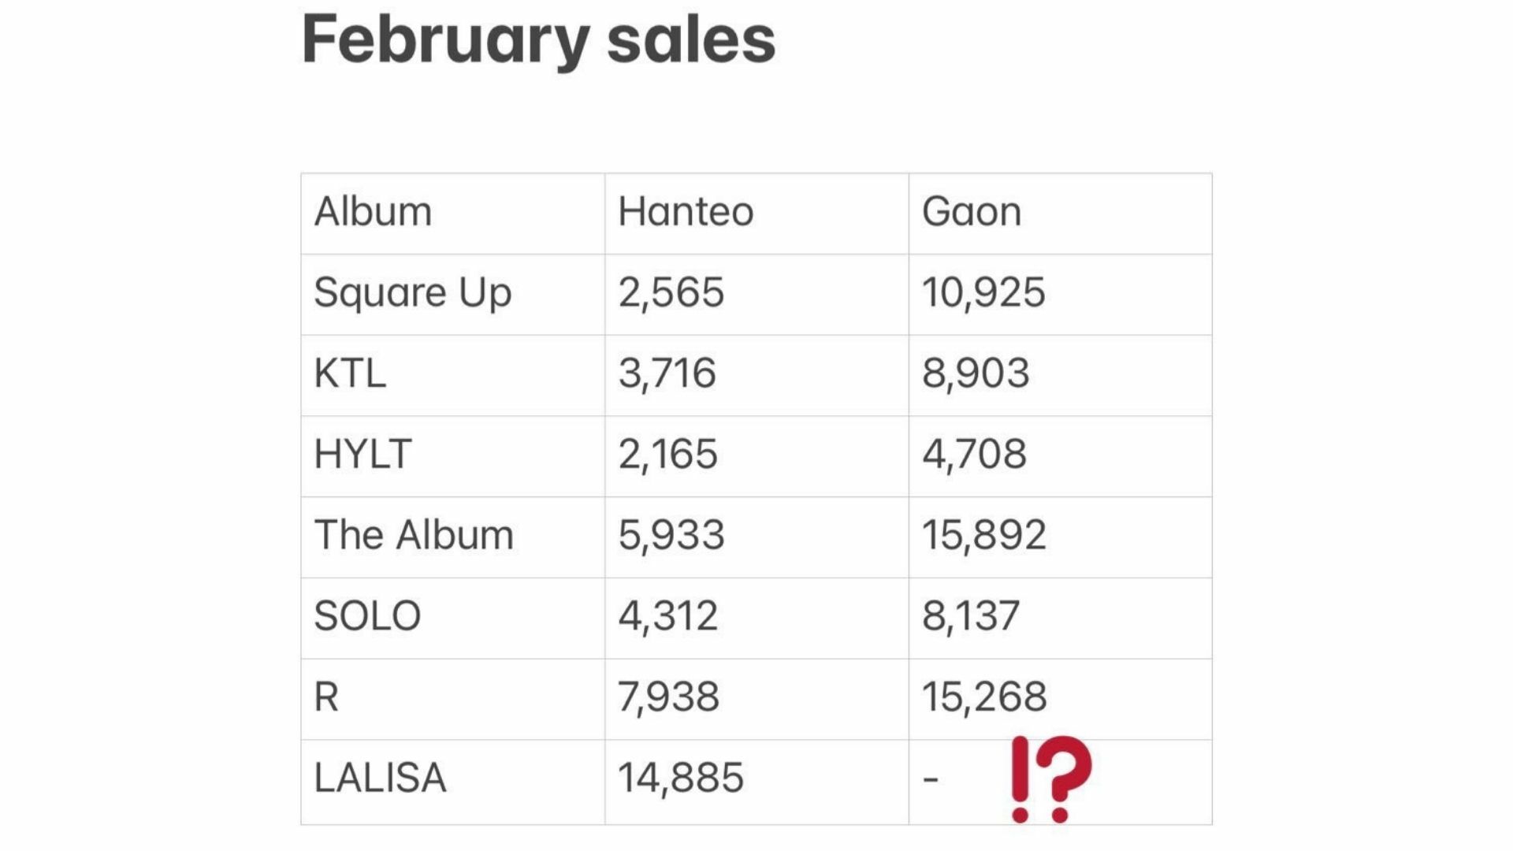The width and height of the screenshot is (1513, 851).
Task: Select The Album row label
Action: [x=414, y=535]
